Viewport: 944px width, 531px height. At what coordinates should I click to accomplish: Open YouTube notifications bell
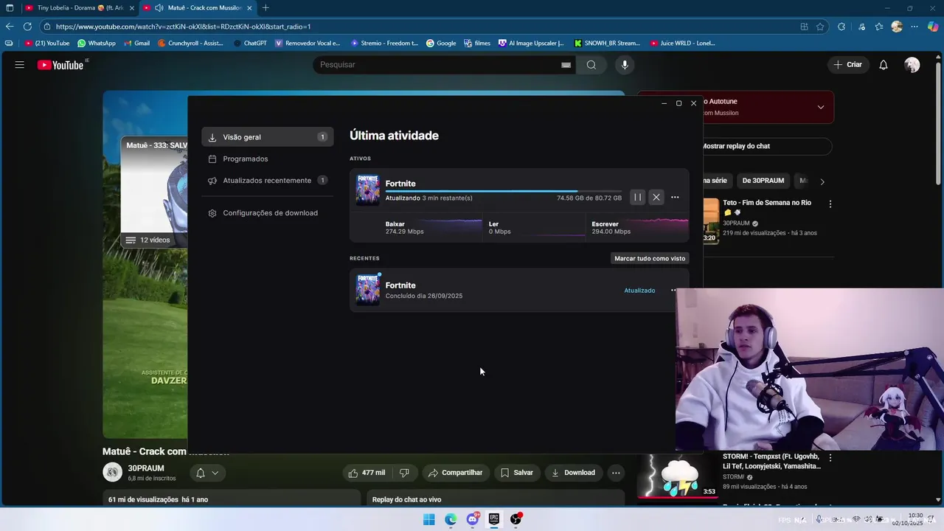point(884,65)
